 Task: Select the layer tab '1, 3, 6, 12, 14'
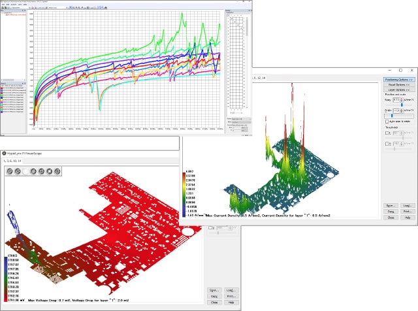12,160
